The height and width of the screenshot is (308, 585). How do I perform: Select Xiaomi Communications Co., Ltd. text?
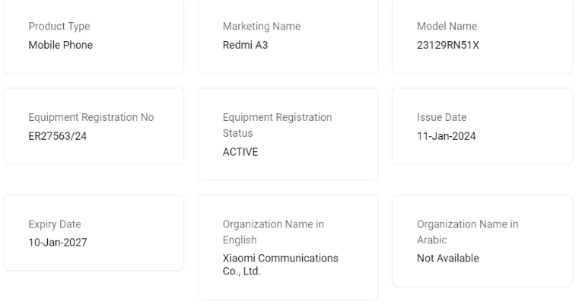[281, 265]
